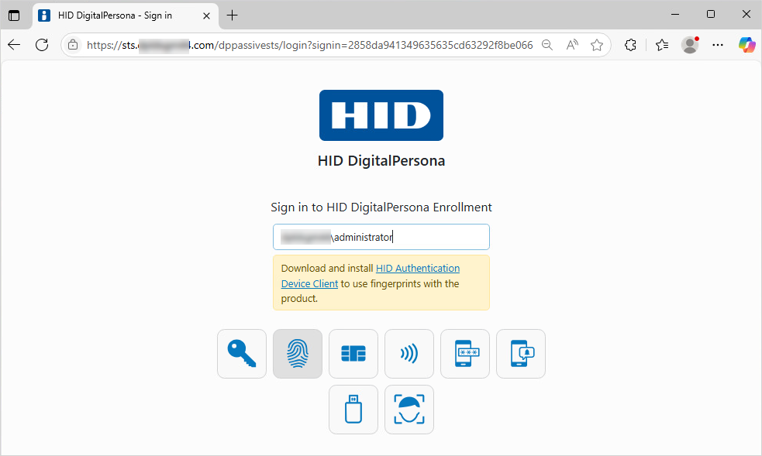Open browser settings and more menu
Screen dimensions: 762x456
pyautogui.click(x=718, y=45)
